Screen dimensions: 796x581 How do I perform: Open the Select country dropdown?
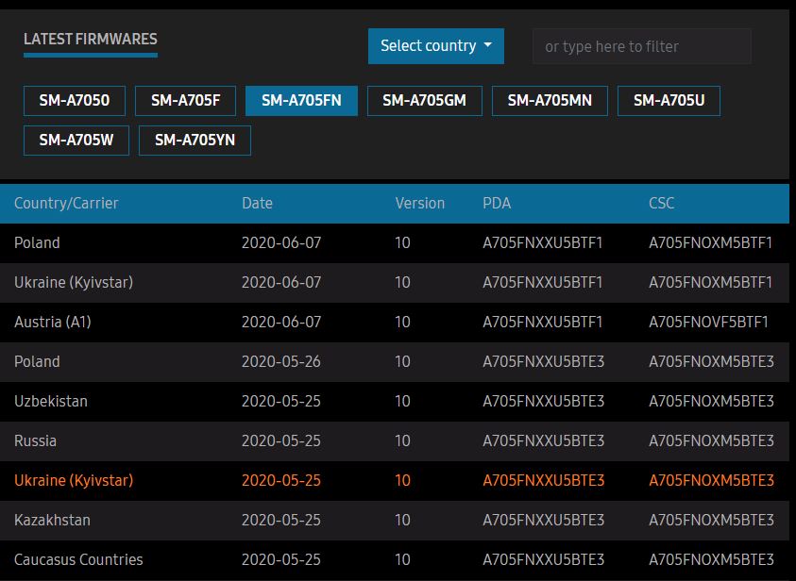pyautogui.click(x=435, y=46)
